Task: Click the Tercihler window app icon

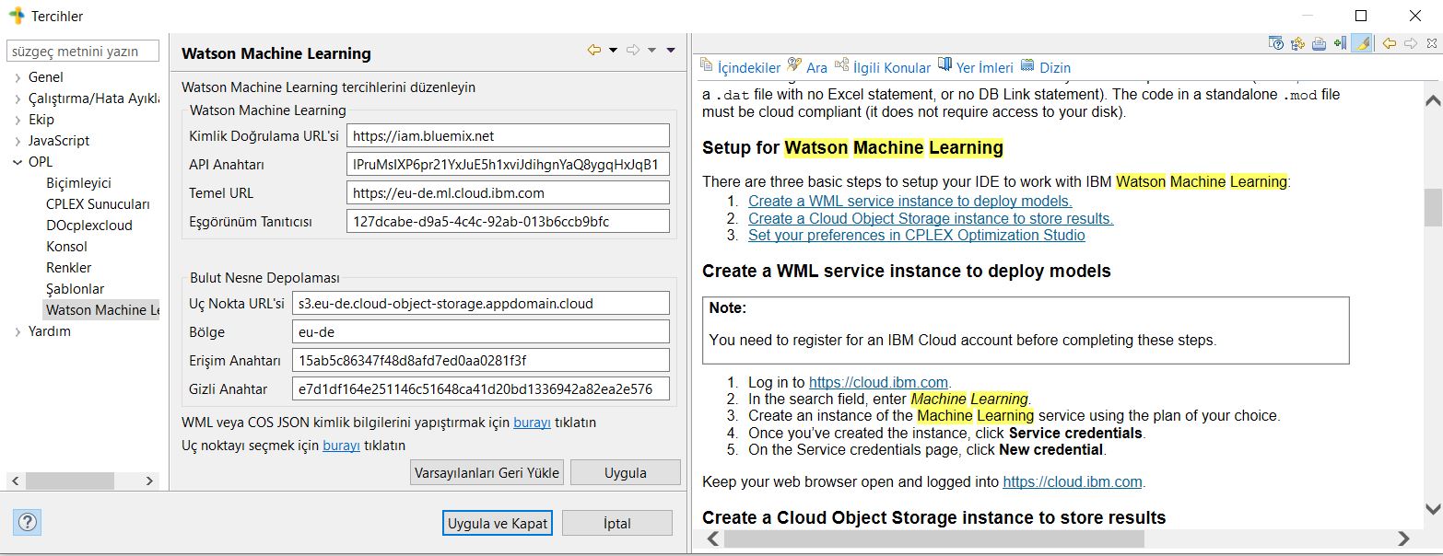Action: pos(17,16)
